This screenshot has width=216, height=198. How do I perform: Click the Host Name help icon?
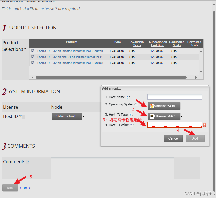pyautogui.click(x=127, y=97)
